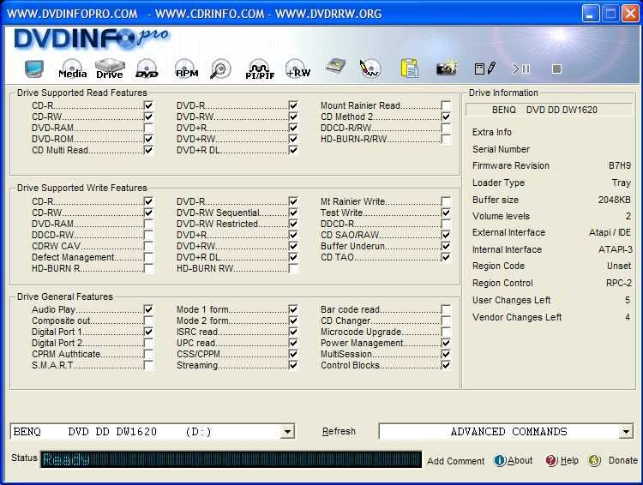This screenshot has width=643, height=485.
Task: Toggle the S.M.A.R.T. general feature checkbox
Action: pos(148,365)
